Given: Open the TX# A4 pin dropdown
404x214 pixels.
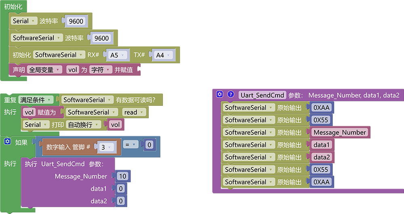Looking at the screenshot, I should pyautogui.click(x=163, y=55).
